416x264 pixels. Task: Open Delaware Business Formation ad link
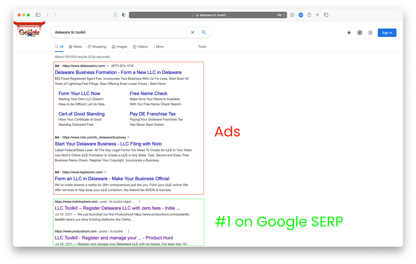[118, 72]
